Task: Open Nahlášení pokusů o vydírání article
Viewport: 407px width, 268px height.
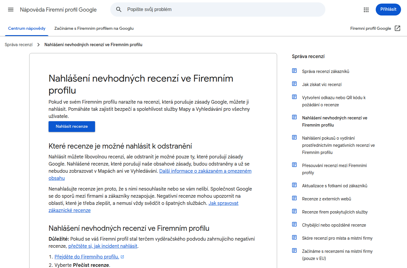Action: click(x=338, y=145)
